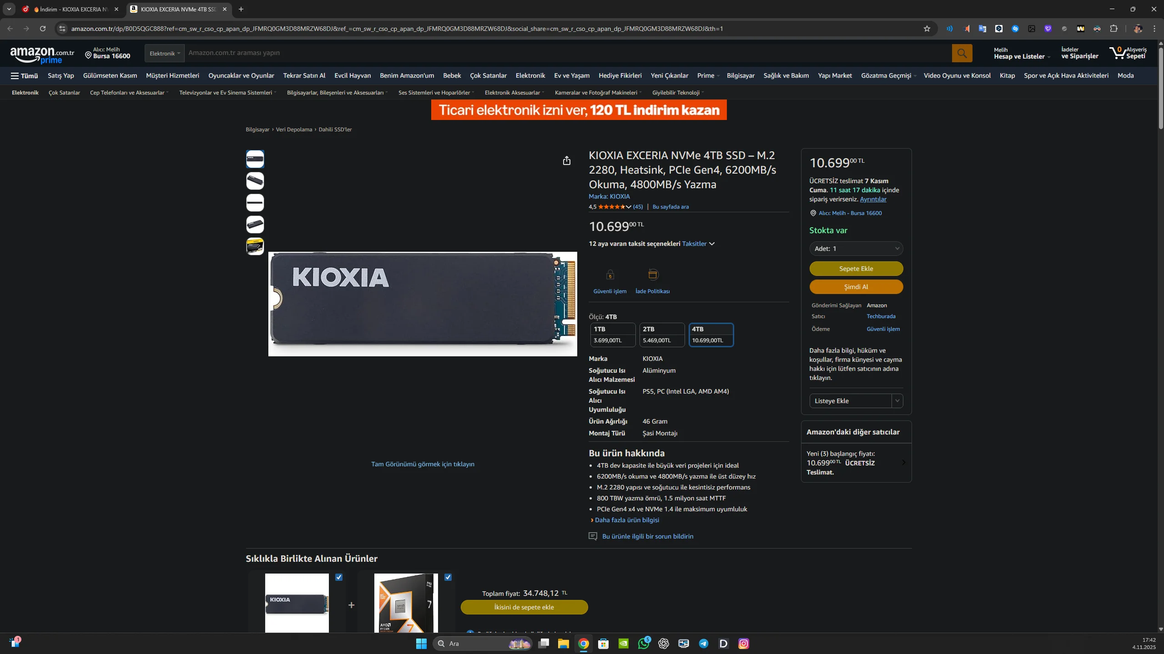Expand the Taksitler installment options
The height and width of the screenshot is (654, 1164).
coord(698,244)
